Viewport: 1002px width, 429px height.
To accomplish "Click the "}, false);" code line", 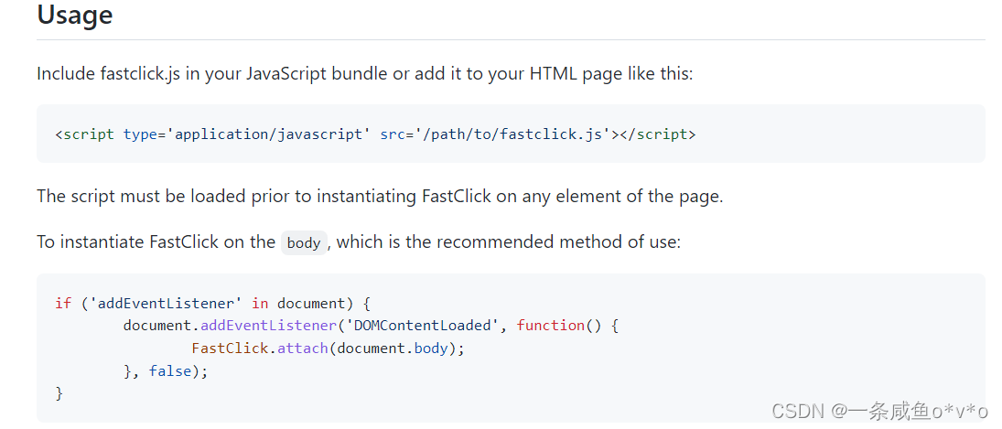I will pyautogui.click(x=167, y=370).
